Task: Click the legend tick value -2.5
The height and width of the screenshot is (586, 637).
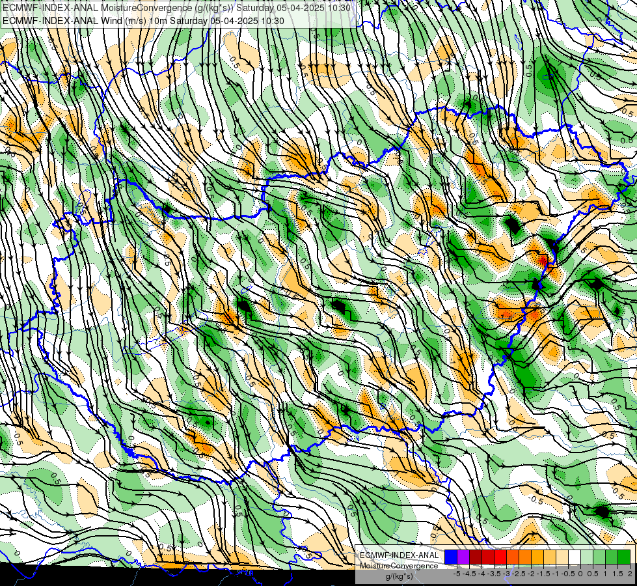Action: tap(519, 574)
